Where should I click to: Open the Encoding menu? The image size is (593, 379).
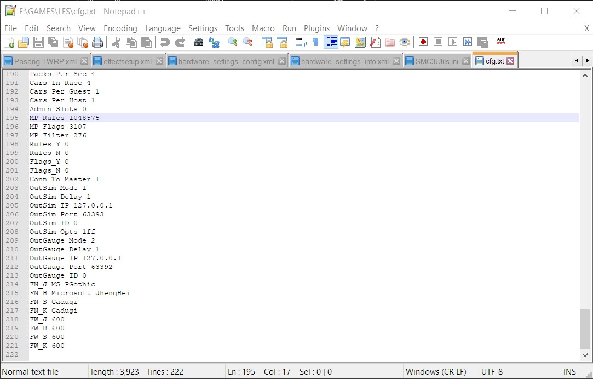click(x=120, y=28)
